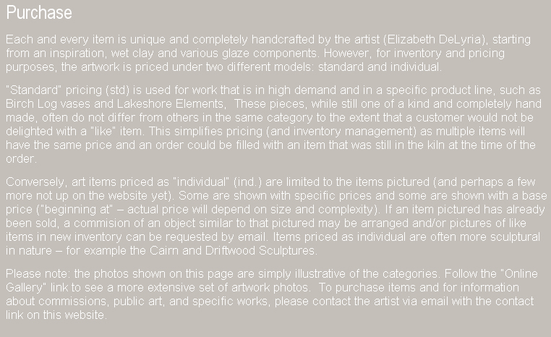Click the "Purchase" page heading

(x=39, y=13)
